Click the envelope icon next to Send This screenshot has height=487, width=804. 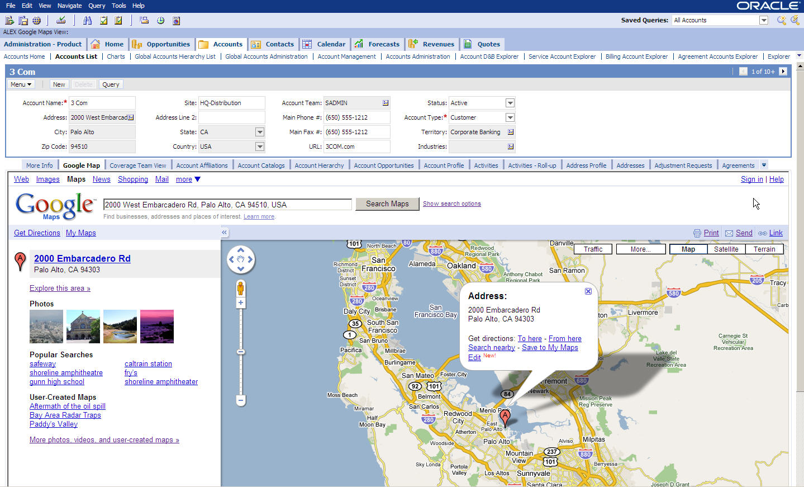pos(729,233)
